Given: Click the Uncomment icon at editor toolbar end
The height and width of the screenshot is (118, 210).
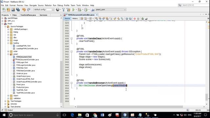Looking at the screenshot, I should pyautogui.click(x=146, y=19).
